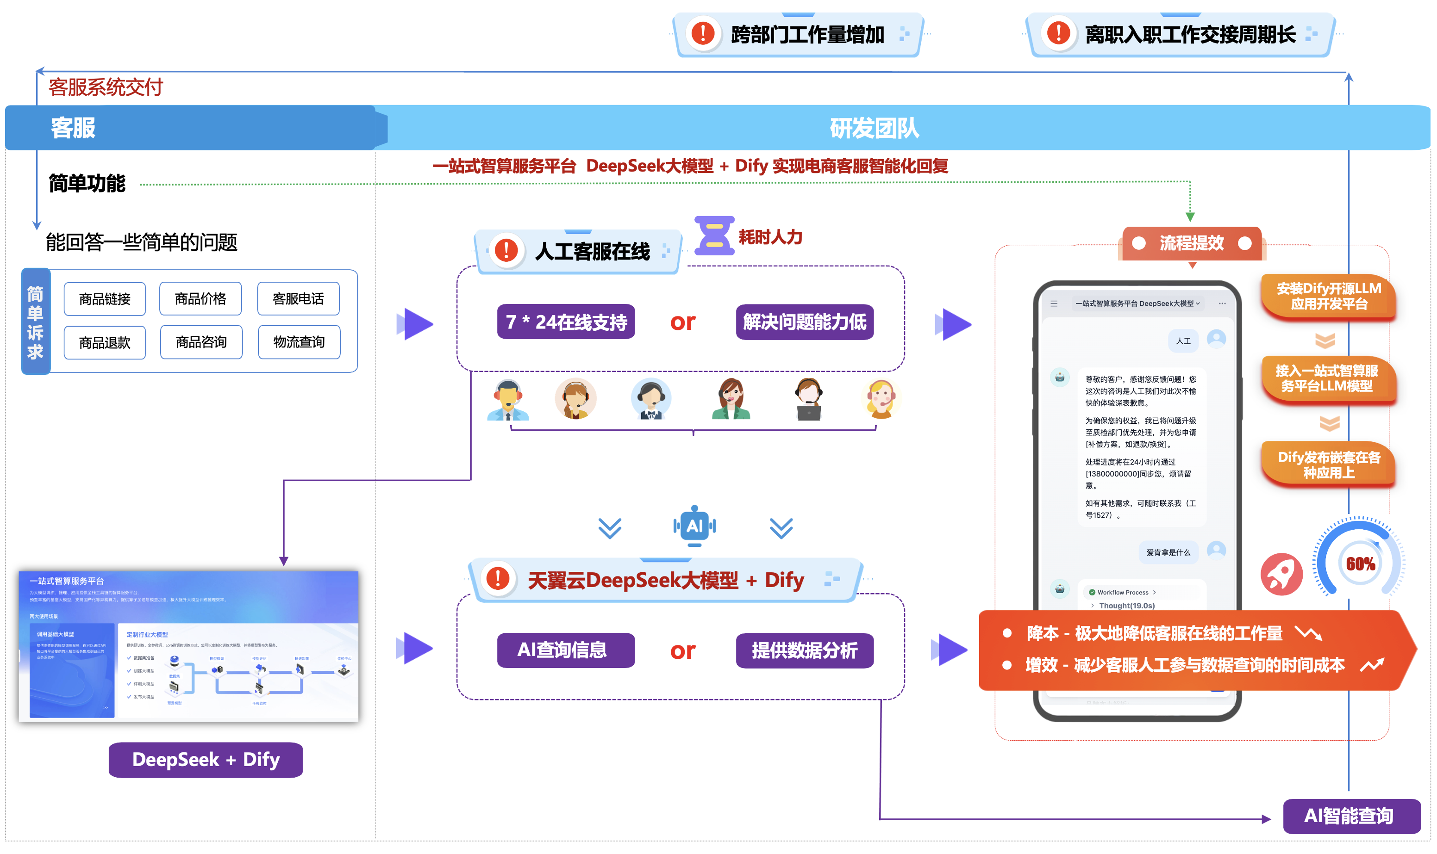Click the user avatar beside 爱肯拿是什么
Screen dimensions: 1437x854
click(1216, 550)
